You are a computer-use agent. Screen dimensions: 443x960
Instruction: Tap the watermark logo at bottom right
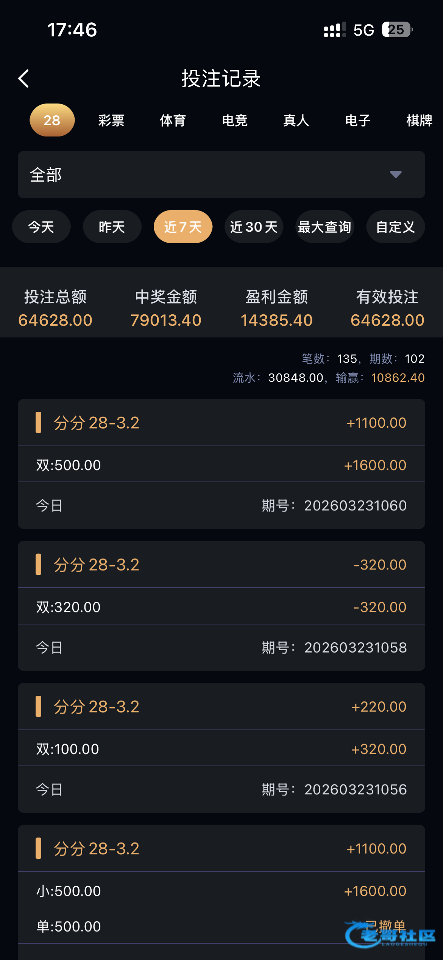(390, 935)
